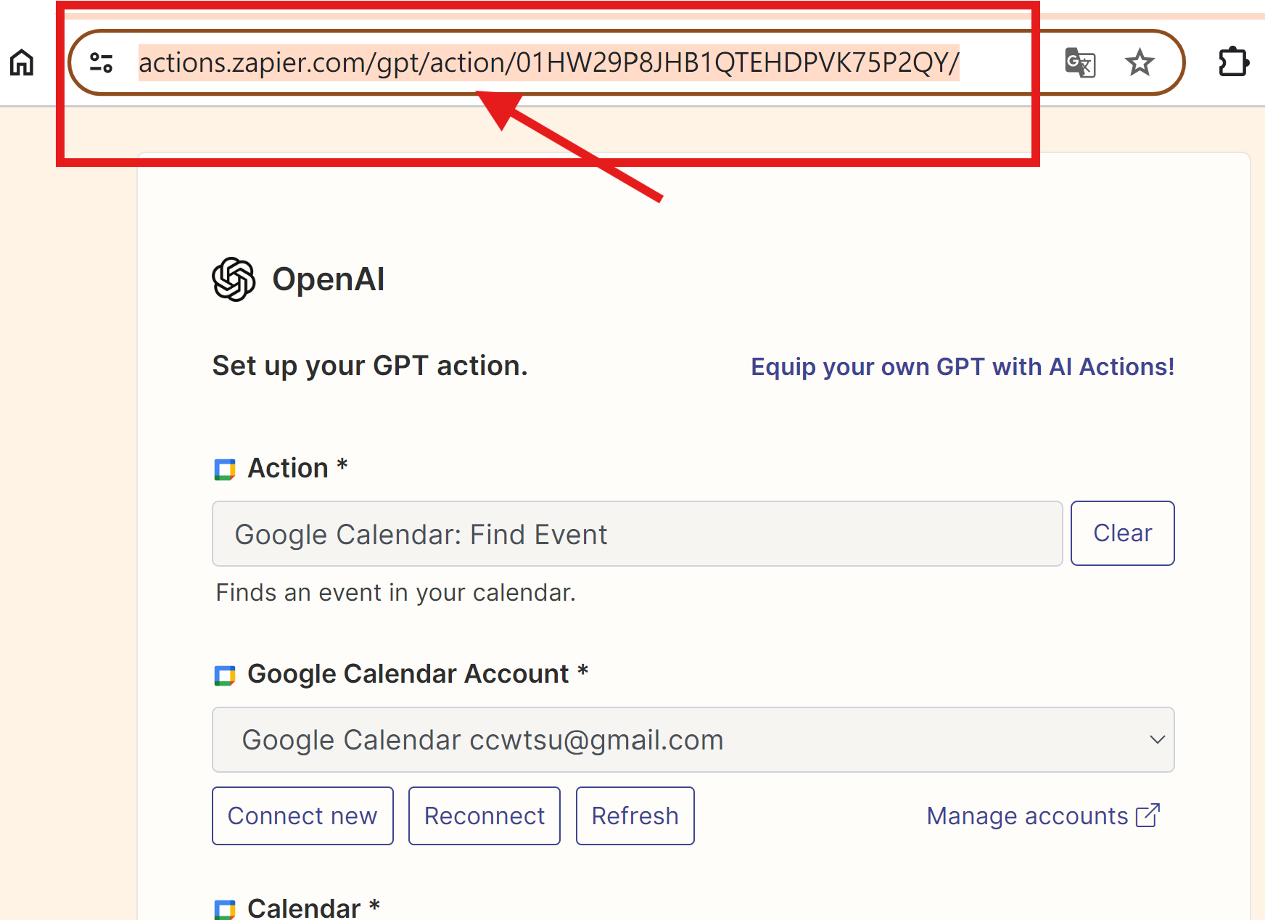The height and width of the screenshot is (920, 1265).
Task: Click the Google Translate page icon
Action: coord(1079,62)
